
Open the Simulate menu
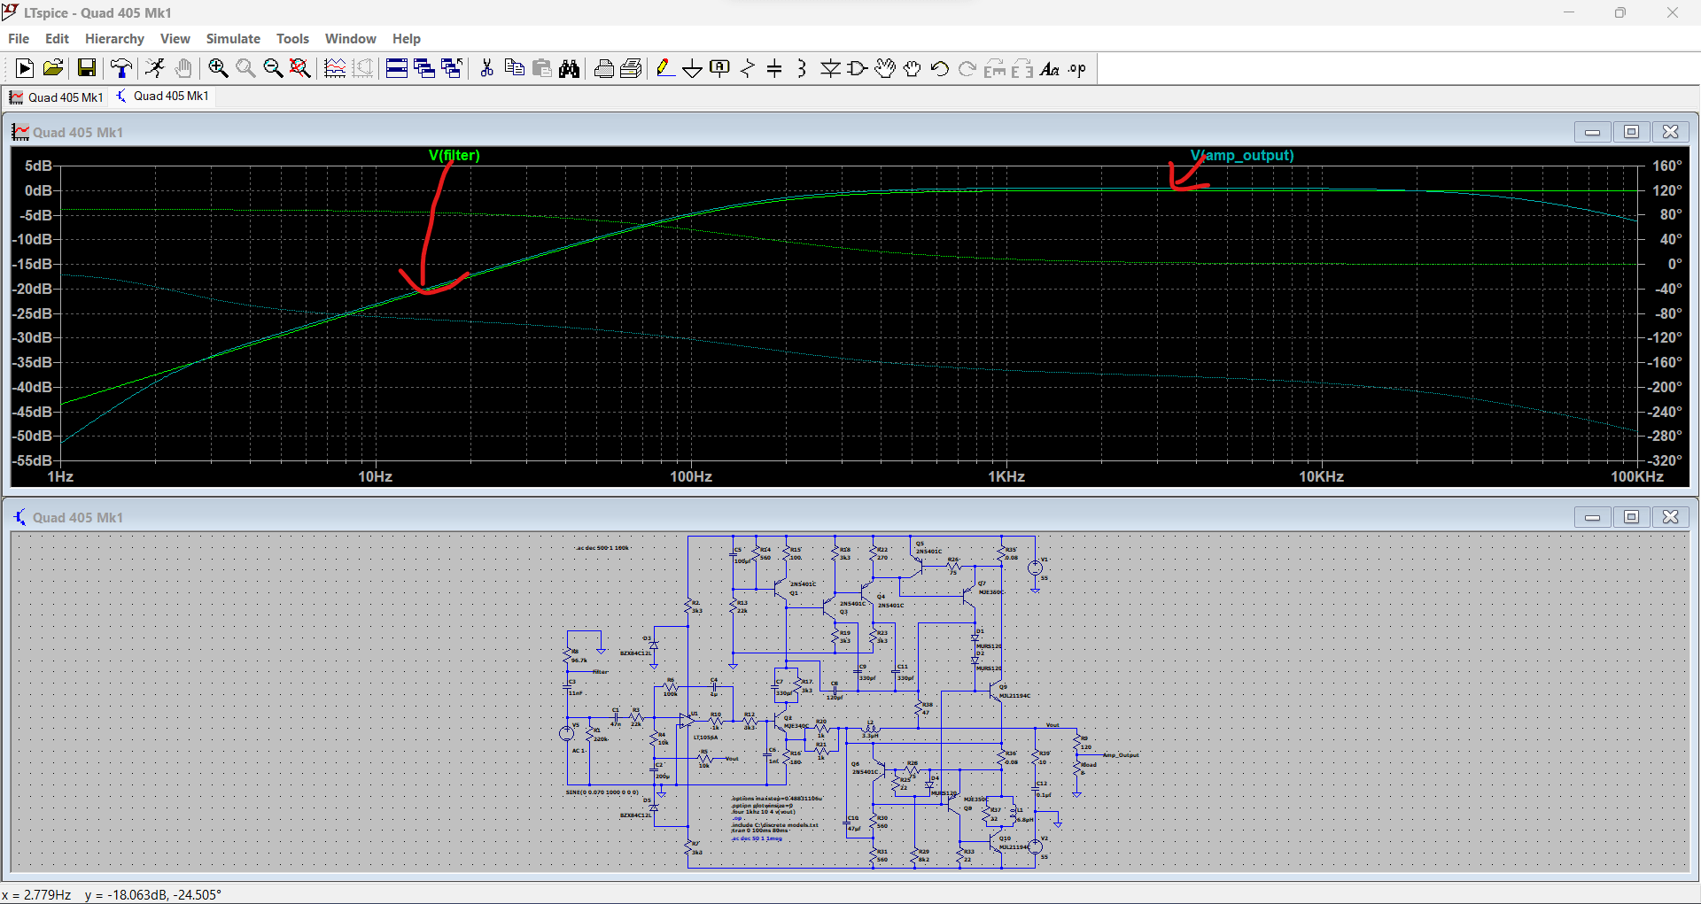[233, 38]
